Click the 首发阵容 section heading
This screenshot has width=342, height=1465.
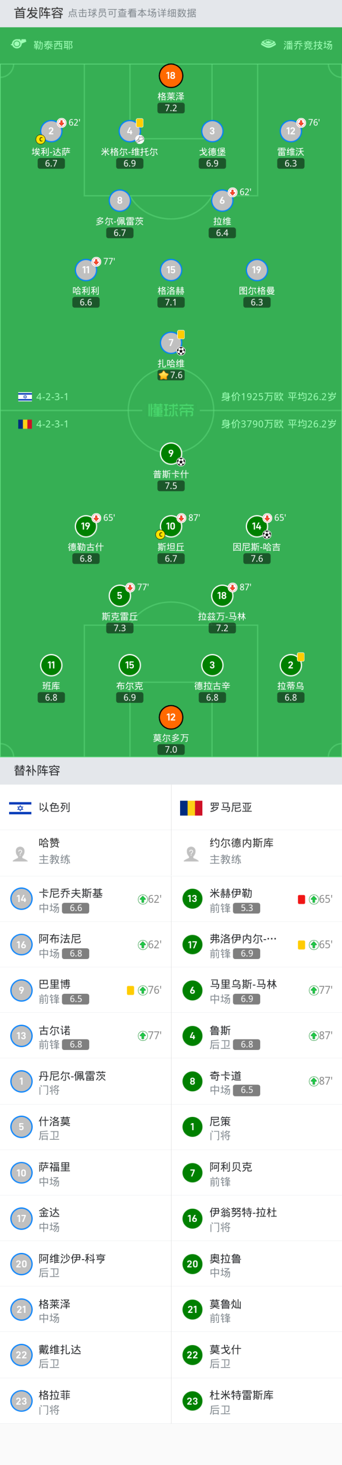(38, 13)
